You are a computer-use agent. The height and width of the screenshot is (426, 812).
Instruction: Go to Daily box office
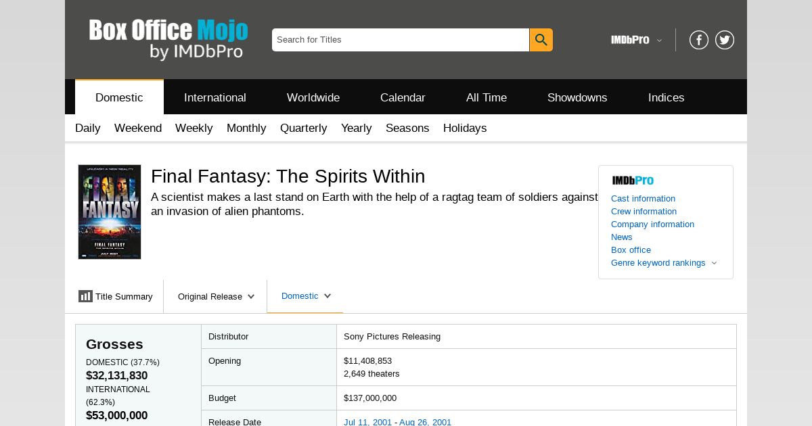88,128
